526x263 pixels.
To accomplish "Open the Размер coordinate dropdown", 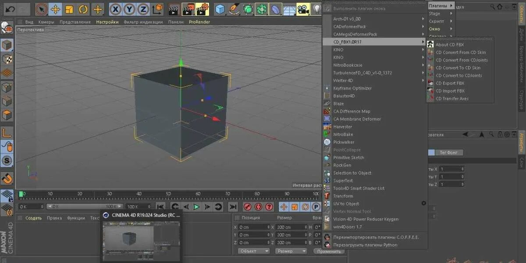I will pos(291,251).
